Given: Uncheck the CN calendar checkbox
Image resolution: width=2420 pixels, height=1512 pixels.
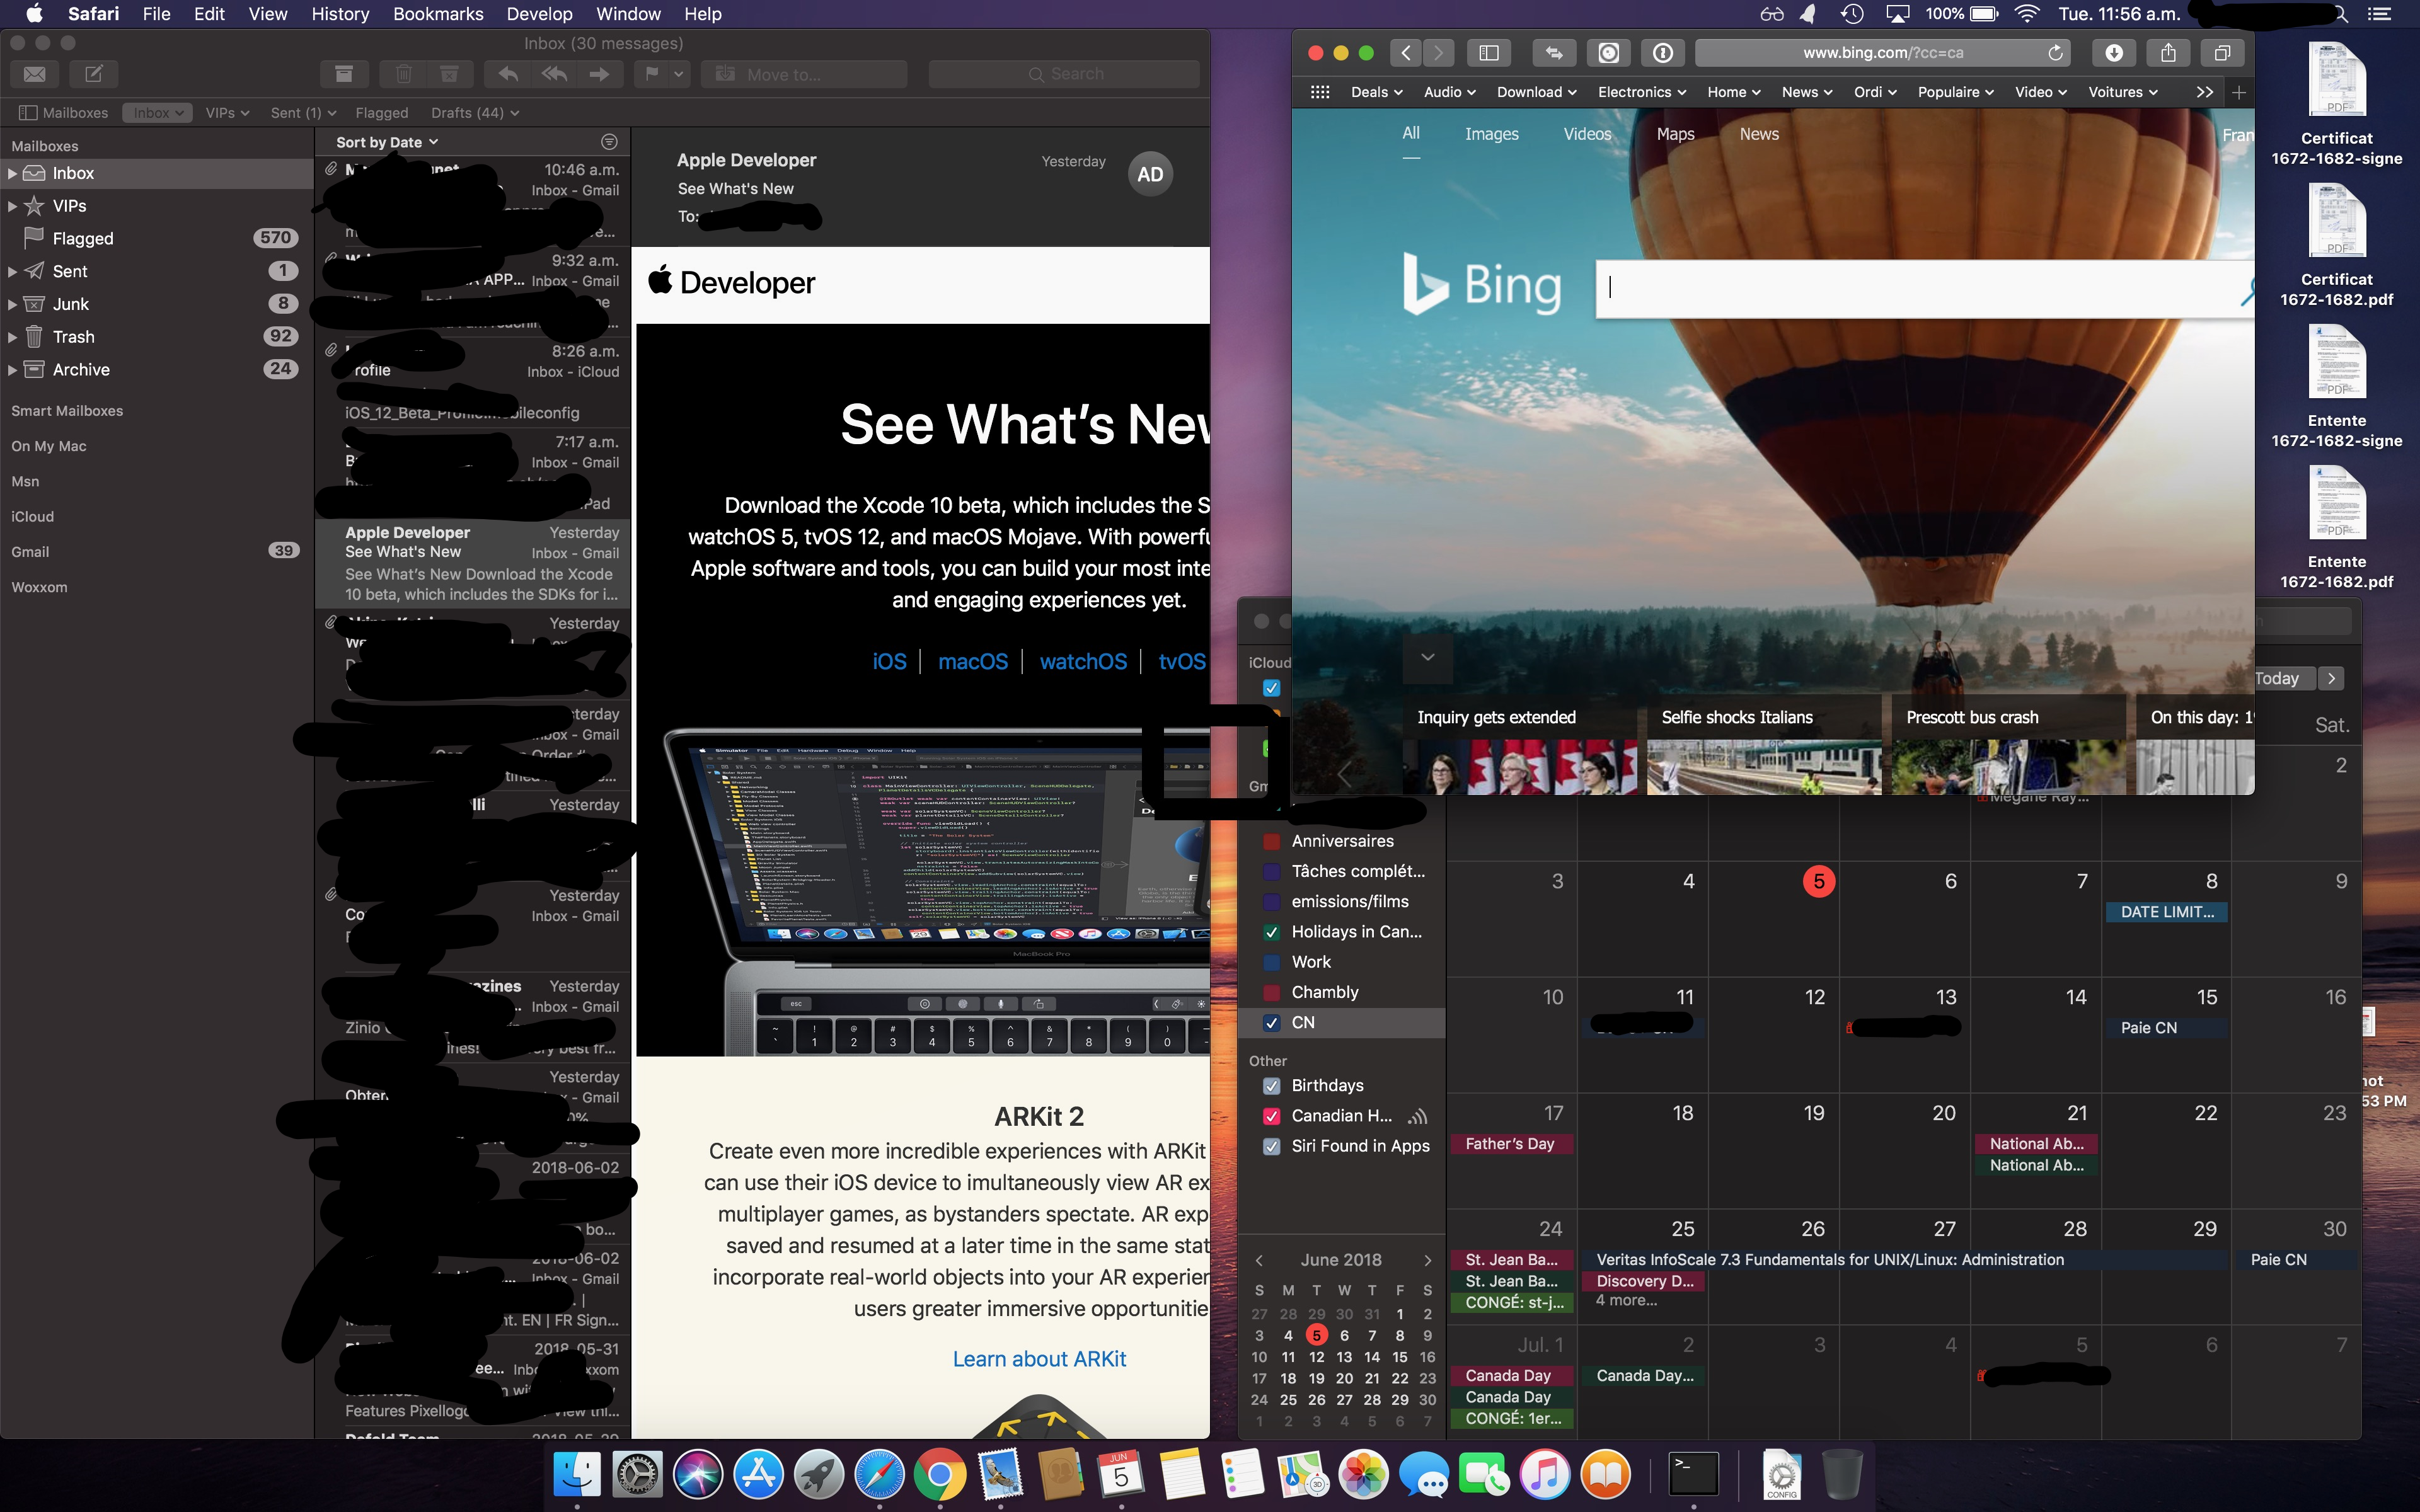Looking at the screenshot, I should coord(1271,1023).
